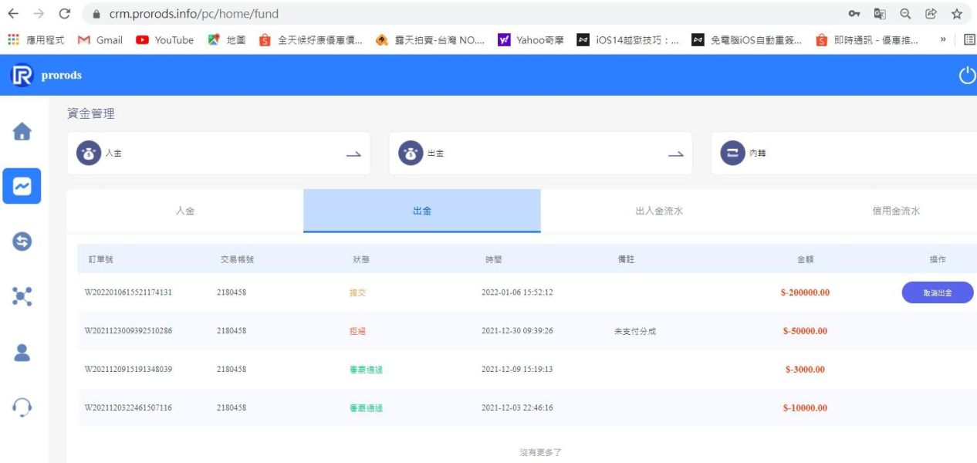The image size is (977, 463).
Task: Open the home sidebar icon
Action: (x=22, y=131)
